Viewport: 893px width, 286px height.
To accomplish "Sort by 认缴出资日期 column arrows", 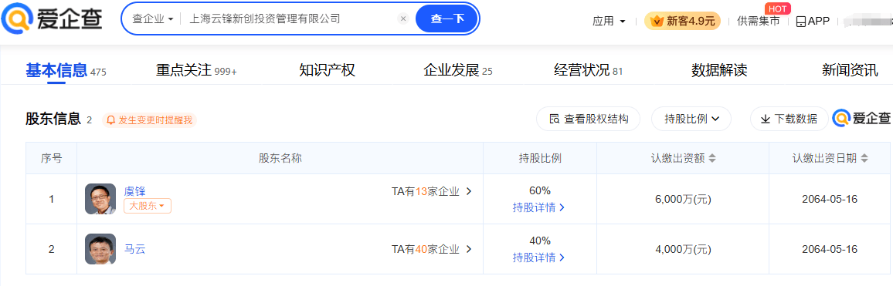I will coord(864,159).
